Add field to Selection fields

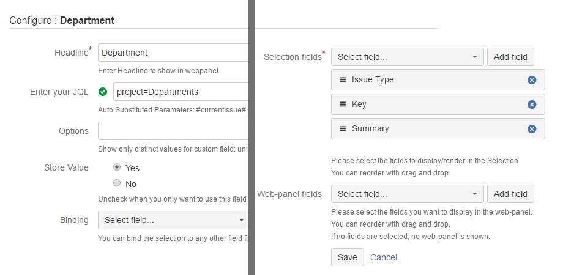tap(510, 57)
